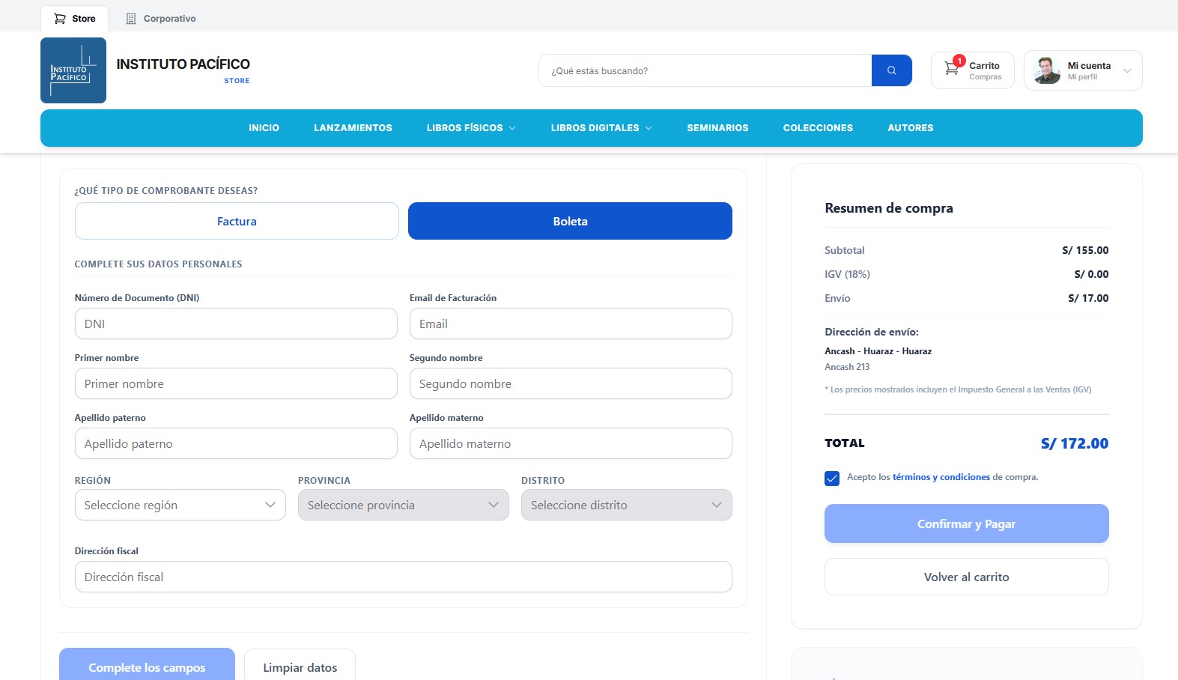Select Boleta receipt type
1178x680 pixels.
570,221
